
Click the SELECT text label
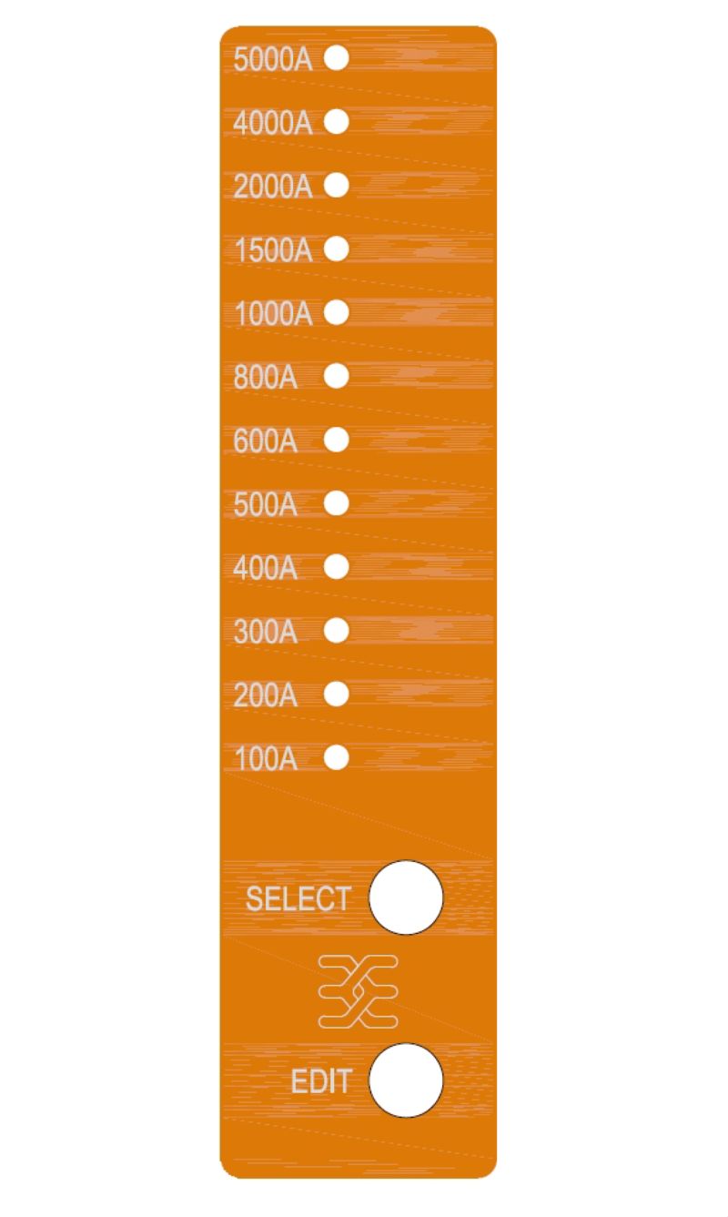298,899
